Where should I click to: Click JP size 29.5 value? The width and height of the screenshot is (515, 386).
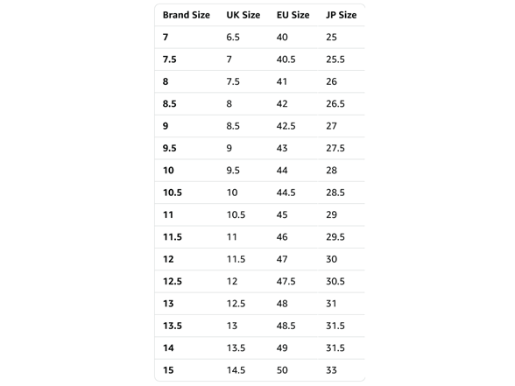click(335, 237)
